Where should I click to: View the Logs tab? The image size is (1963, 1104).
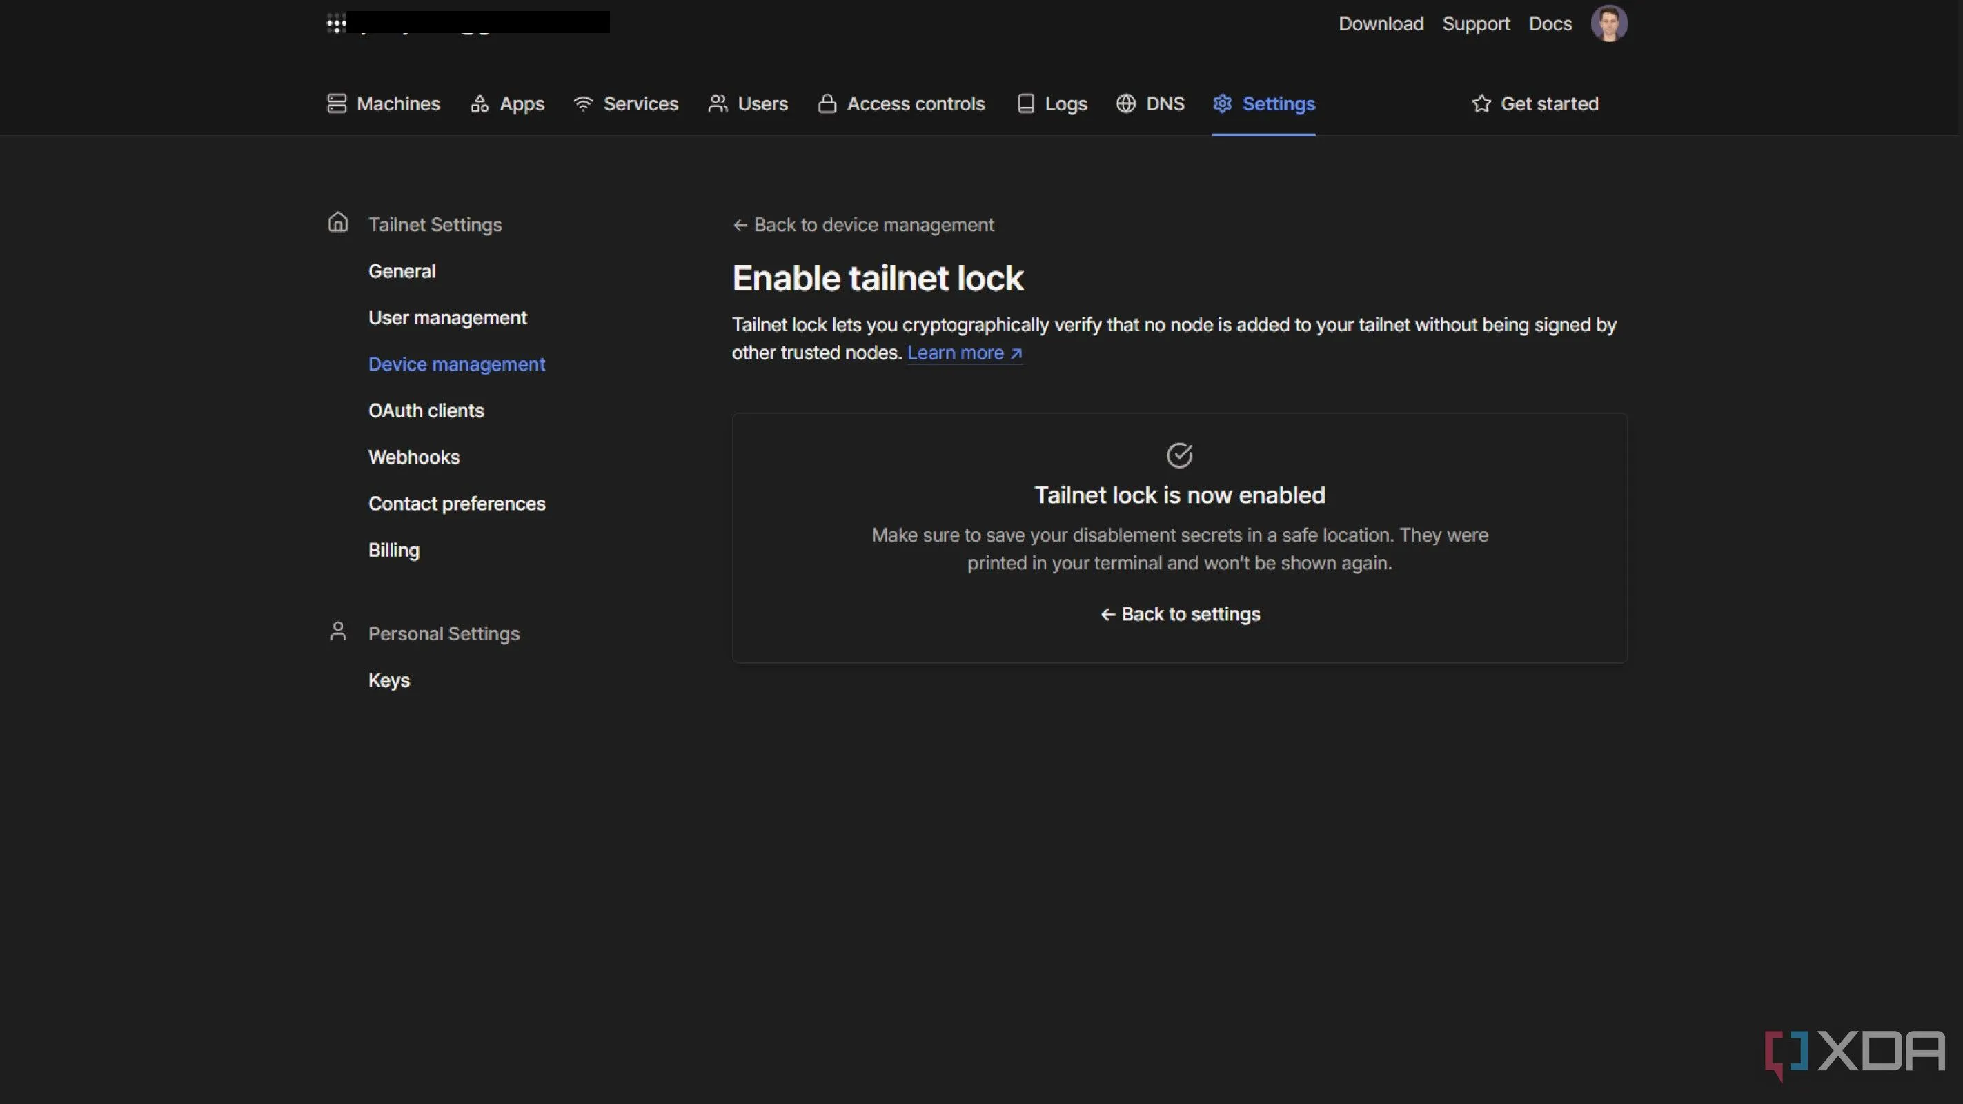click(1052, 103)
